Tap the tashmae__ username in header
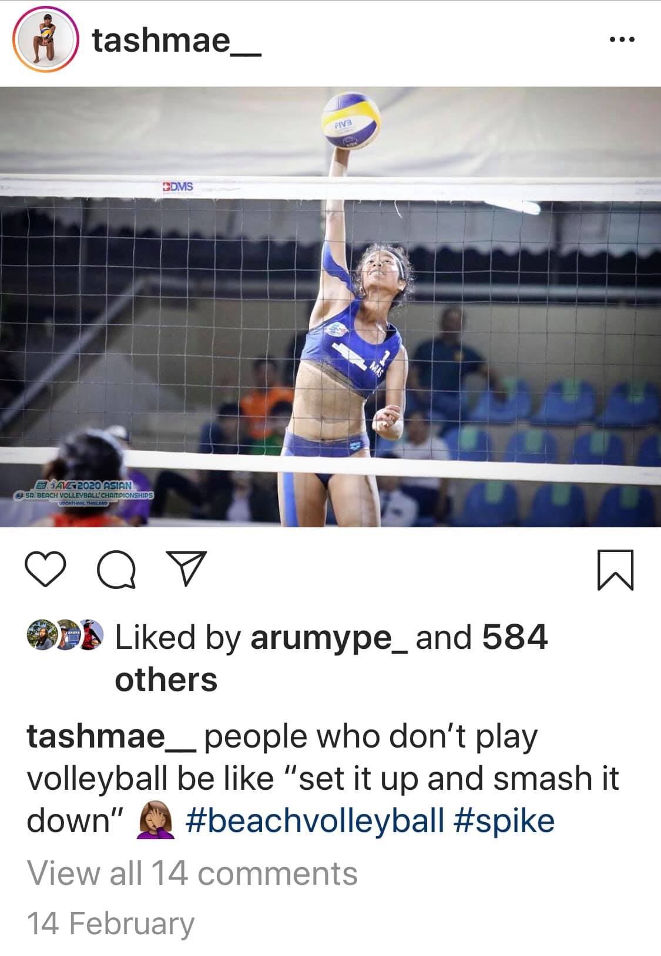Image resolution: width=661 pixels, height=956 pixels. [x=176, y=41]
